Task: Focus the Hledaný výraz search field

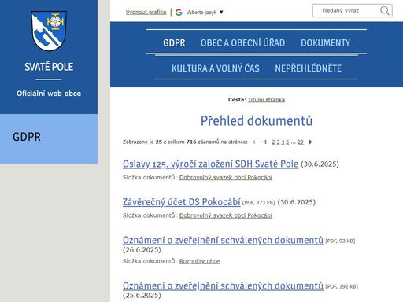Action: coord(346,11)
